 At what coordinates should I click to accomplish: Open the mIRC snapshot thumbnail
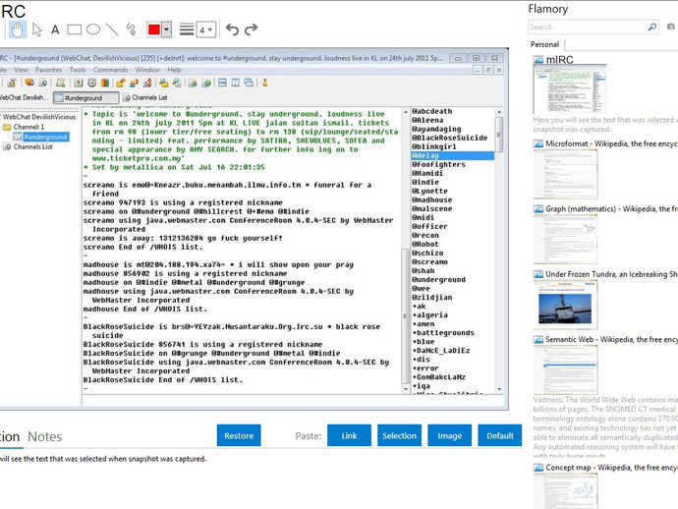pos(570,89)
